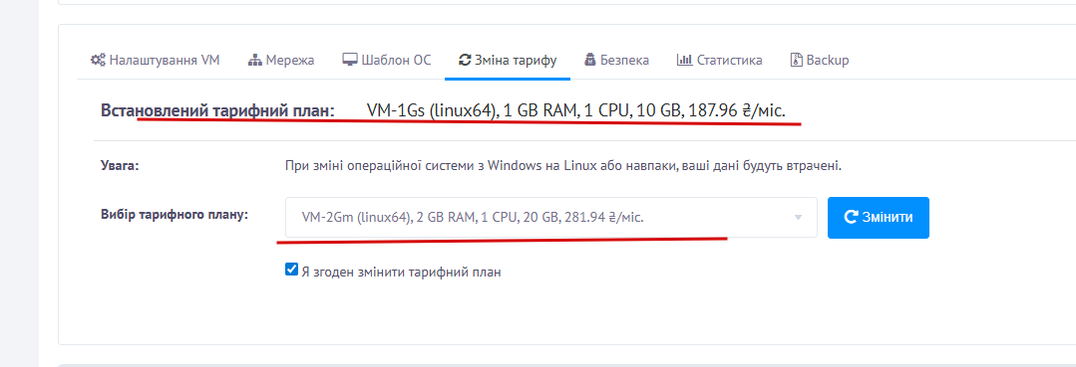
Task: Open the Налаштування VM tab
Action: (x=156, y=61)
